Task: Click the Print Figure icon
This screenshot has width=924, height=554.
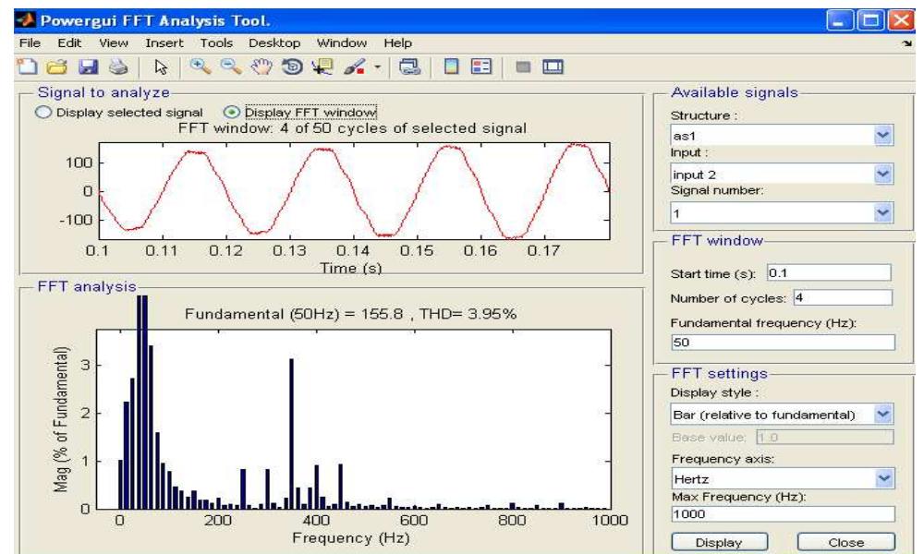Action: click(119, 66)
